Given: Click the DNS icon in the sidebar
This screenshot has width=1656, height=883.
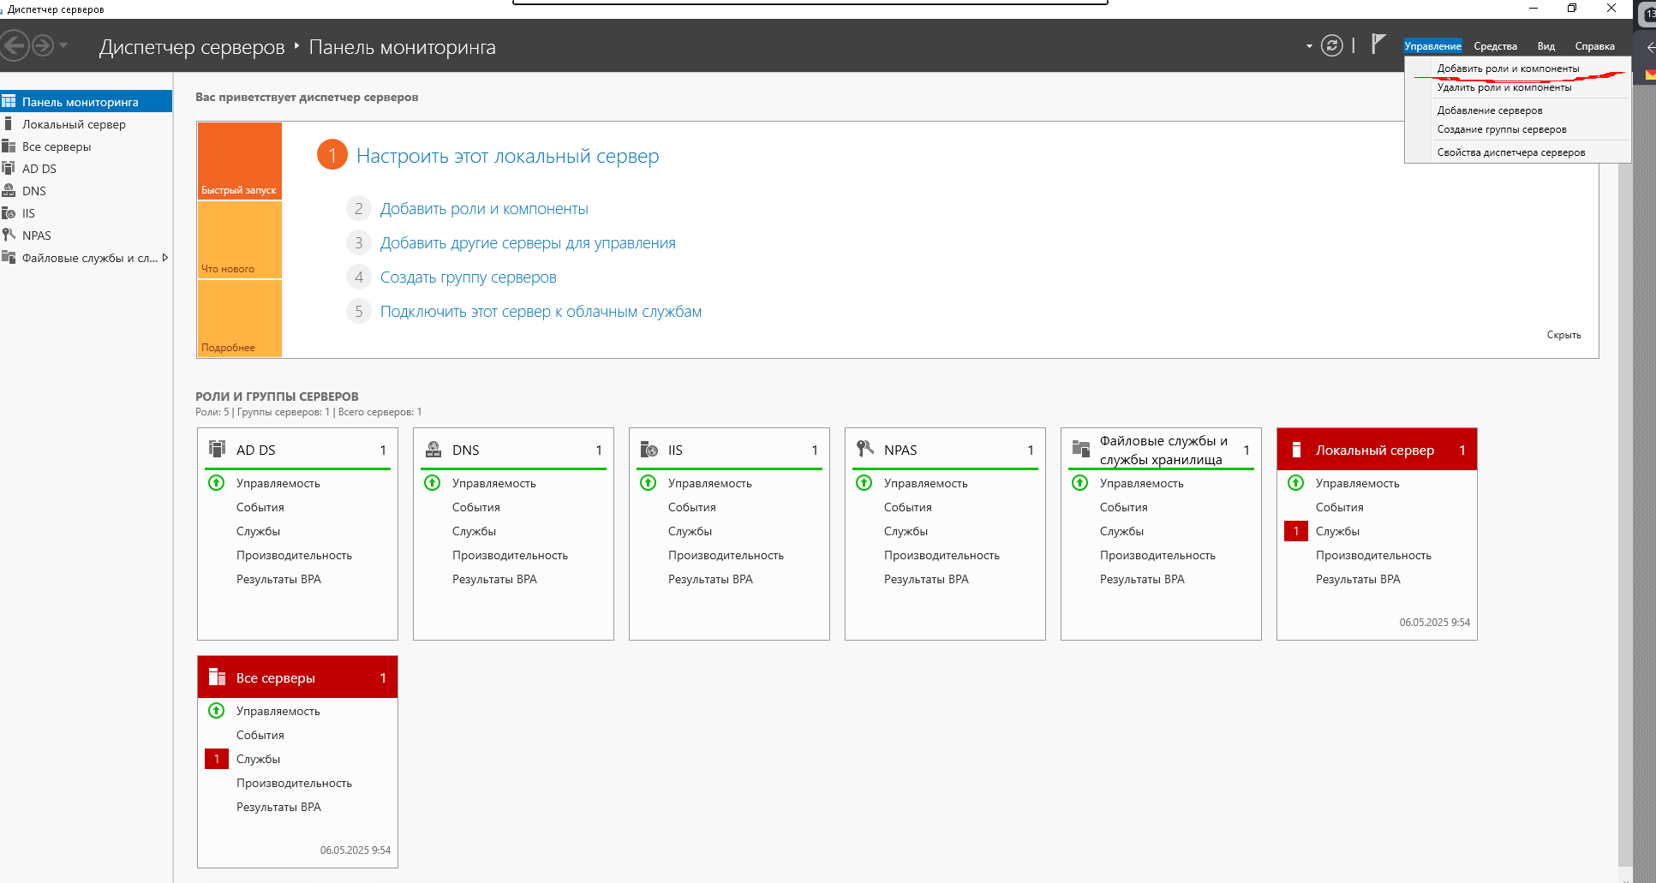Looking at the screenshot, I should click(x=9, y=191).
